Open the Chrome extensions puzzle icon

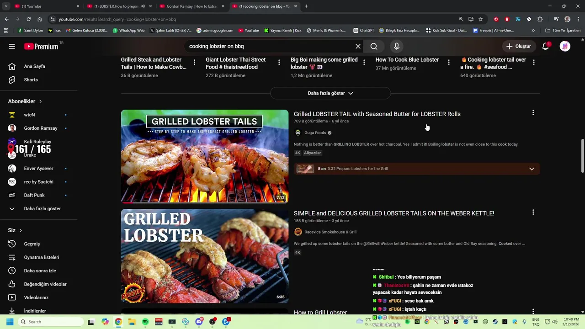540,19
